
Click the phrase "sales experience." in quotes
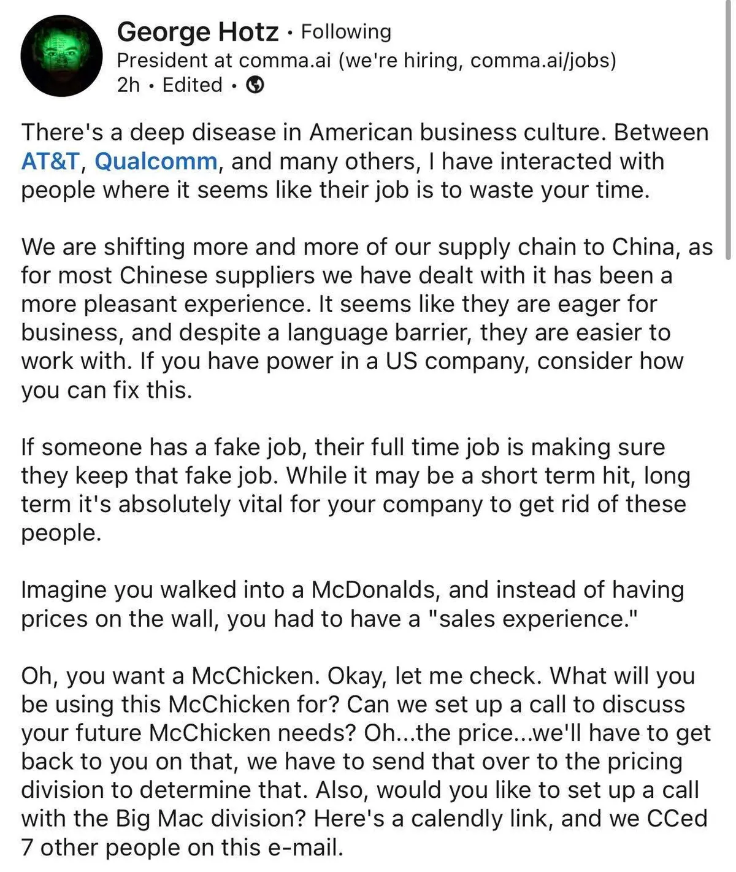pos(527,619)
